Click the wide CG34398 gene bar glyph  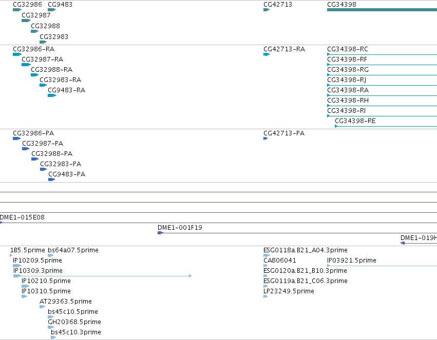382,10
